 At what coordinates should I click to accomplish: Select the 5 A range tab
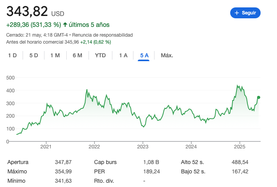point(144,55)
